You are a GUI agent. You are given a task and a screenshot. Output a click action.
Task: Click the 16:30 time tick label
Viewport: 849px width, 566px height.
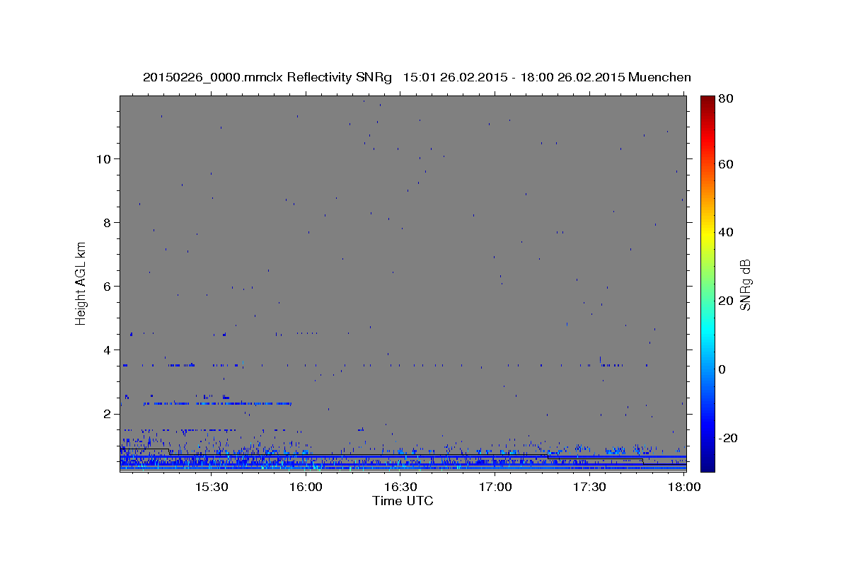(x=400, y=487)
